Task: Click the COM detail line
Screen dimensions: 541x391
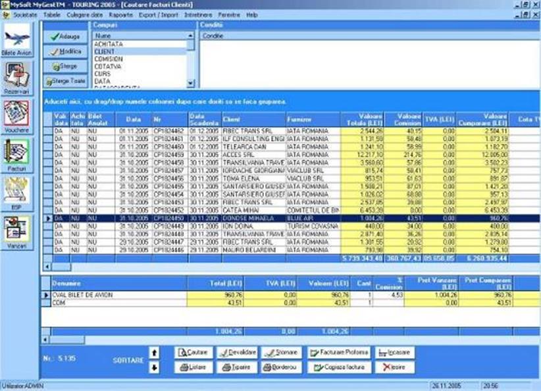Action: point(292,303)
